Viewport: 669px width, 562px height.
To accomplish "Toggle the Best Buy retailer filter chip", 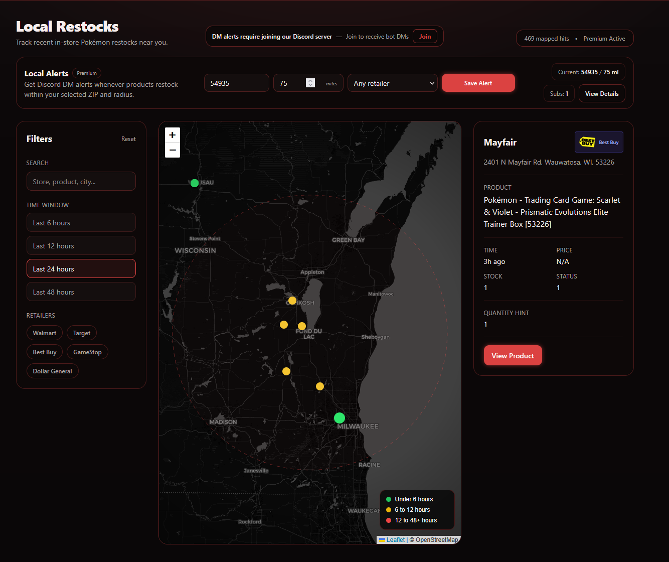I will (45, 352).
